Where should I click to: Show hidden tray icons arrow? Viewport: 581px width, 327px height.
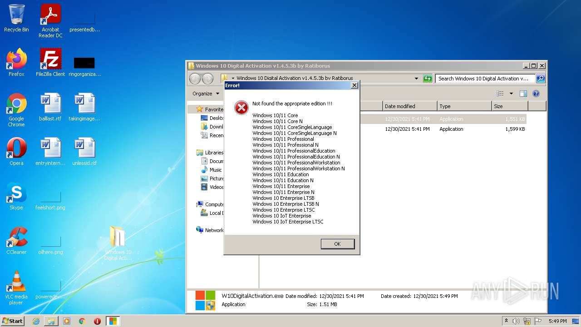pyautogui.click(x=506, y=321)
